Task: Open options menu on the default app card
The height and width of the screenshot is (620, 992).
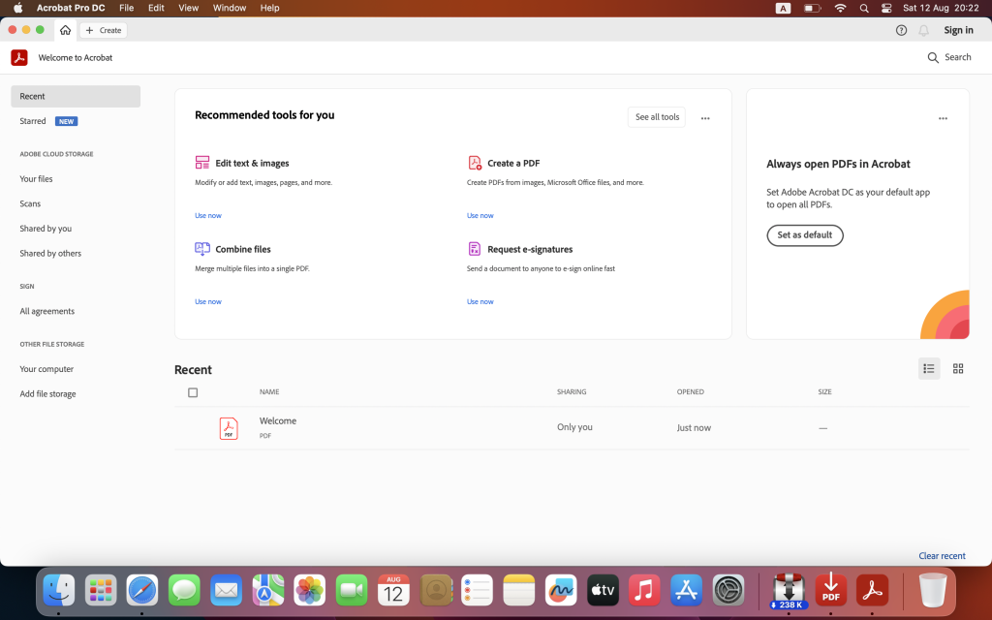Action: (x=943, y=118)
